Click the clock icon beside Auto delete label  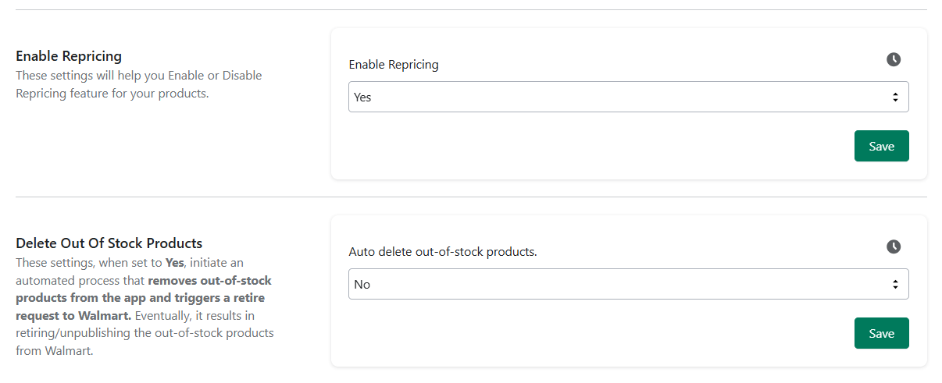[894, 246]
